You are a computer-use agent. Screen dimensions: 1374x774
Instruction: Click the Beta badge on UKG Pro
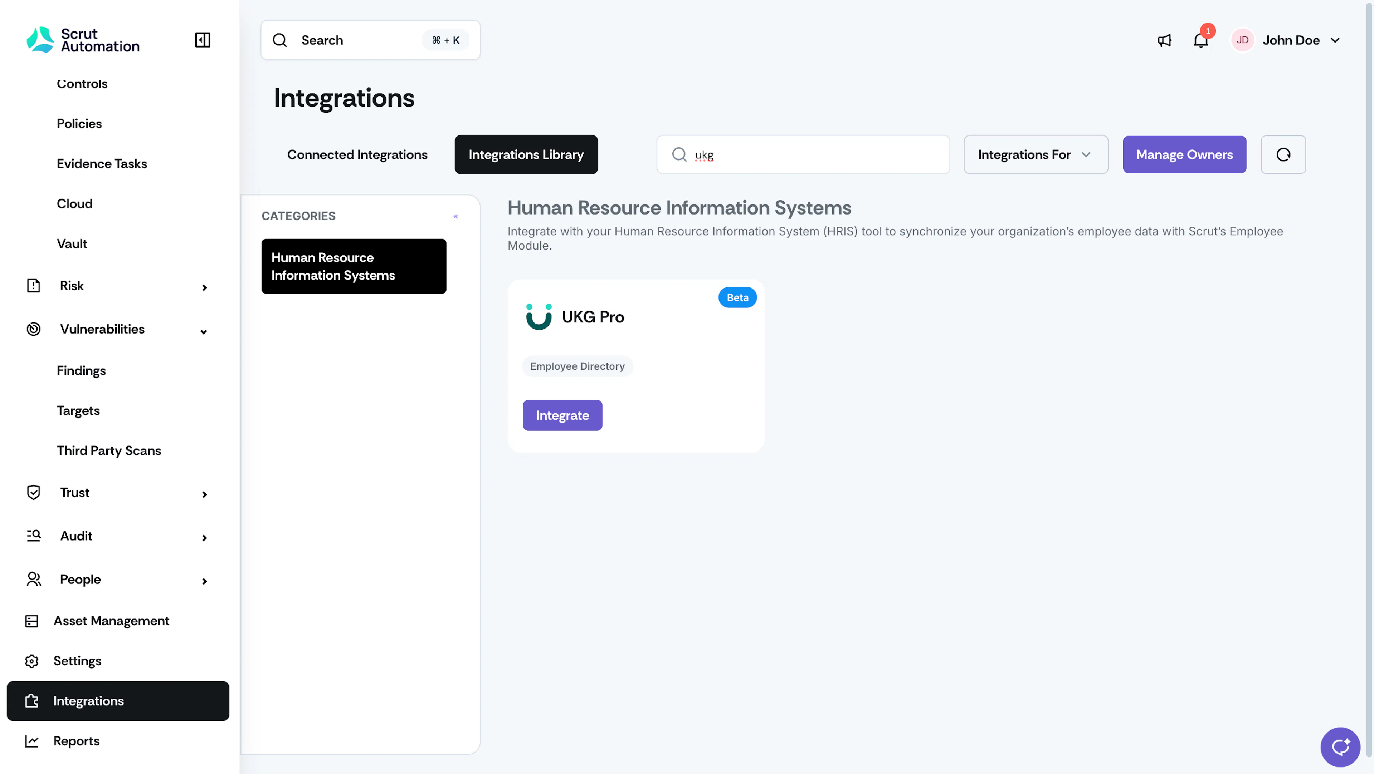[x=737, y=297]
